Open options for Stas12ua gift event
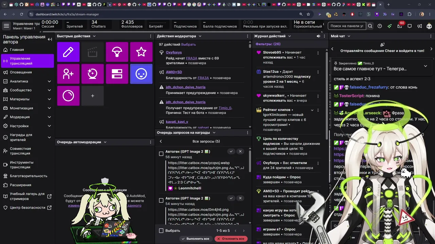 click(x=318, y=72)
